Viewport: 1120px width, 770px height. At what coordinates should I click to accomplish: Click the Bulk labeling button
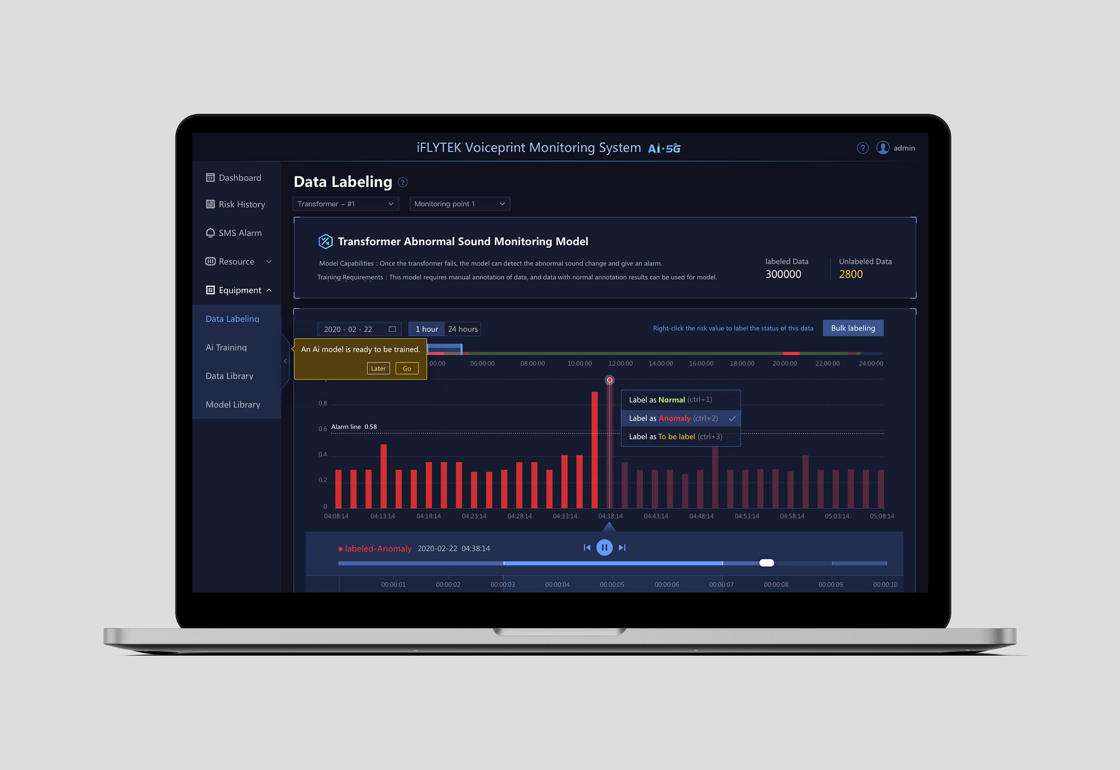pos(854,327)
